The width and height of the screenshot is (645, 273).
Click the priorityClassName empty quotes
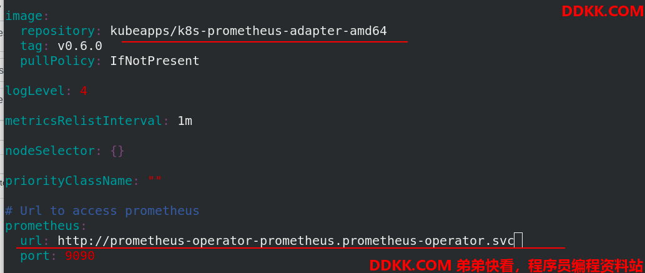pyautogui.click(x=155, y=181)
